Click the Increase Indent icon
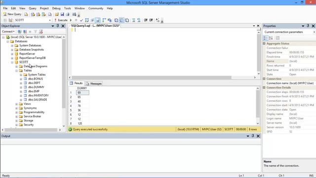 click(151, 20)
